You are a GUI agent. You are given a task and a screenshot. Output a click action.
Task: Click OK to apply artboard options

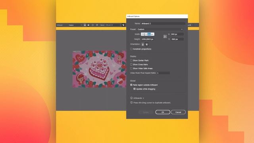click(163, 112)
